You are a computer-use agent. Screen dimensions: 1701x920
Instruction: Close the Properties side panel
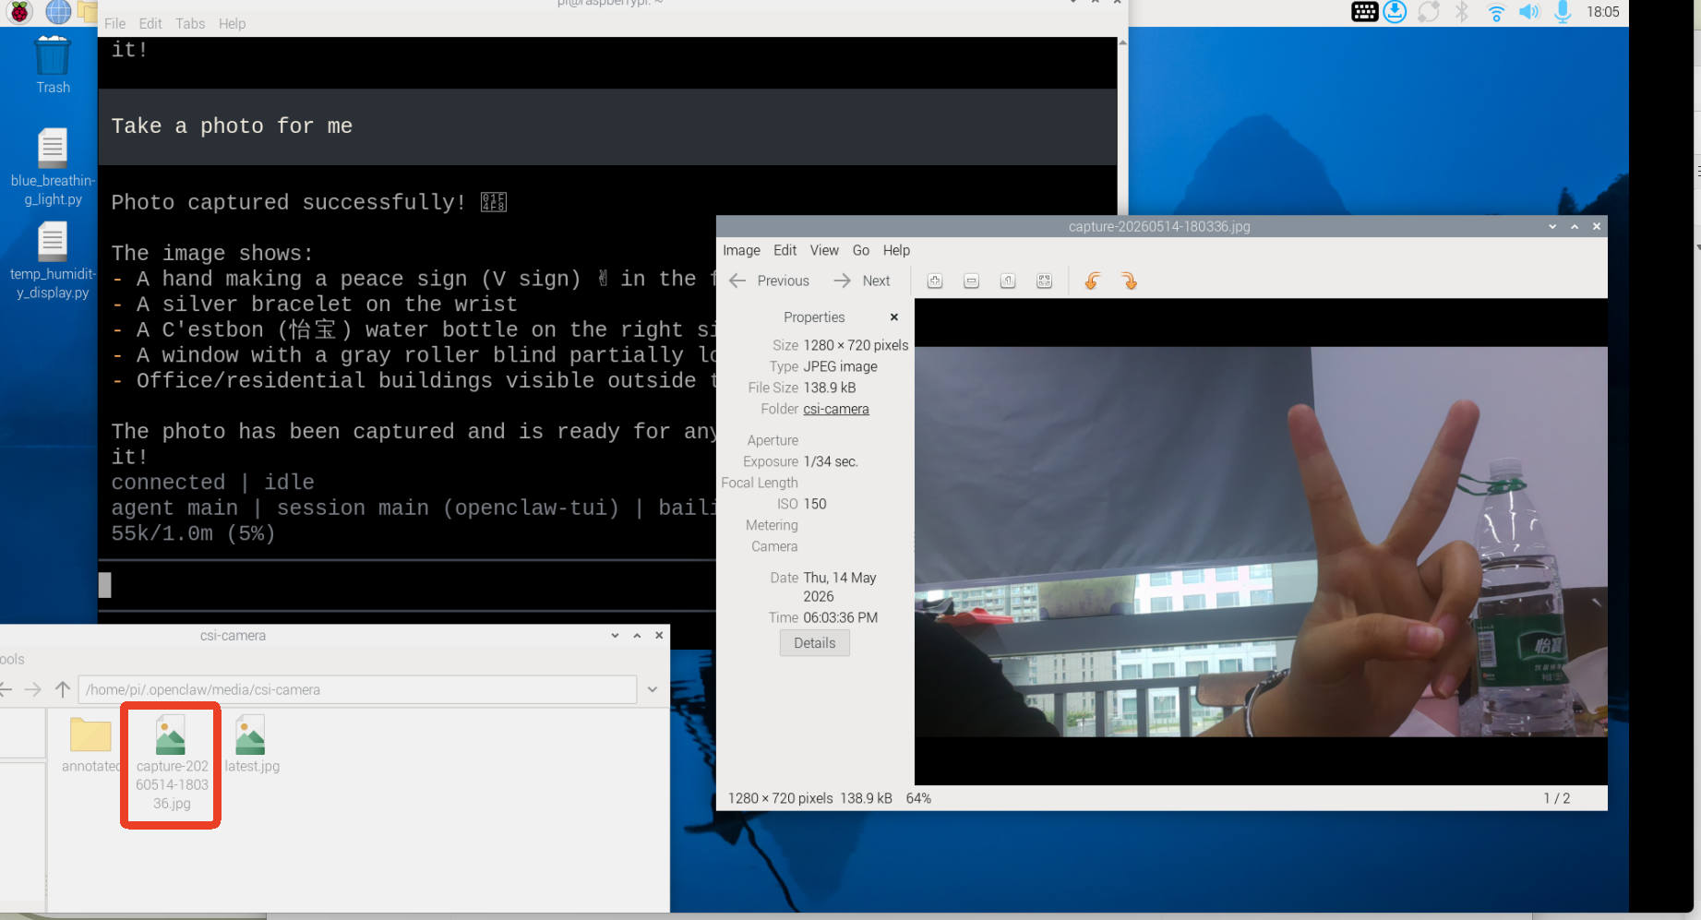pos(893,317)
